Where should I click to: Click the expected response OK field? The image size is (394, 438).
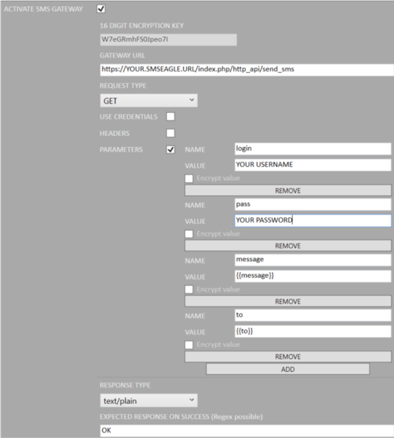[x=247, y=430]
